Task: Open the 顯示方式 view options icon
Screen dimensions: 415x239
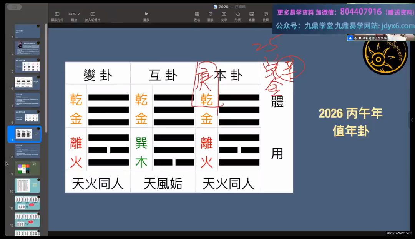Action: click(x=57, y=14)
